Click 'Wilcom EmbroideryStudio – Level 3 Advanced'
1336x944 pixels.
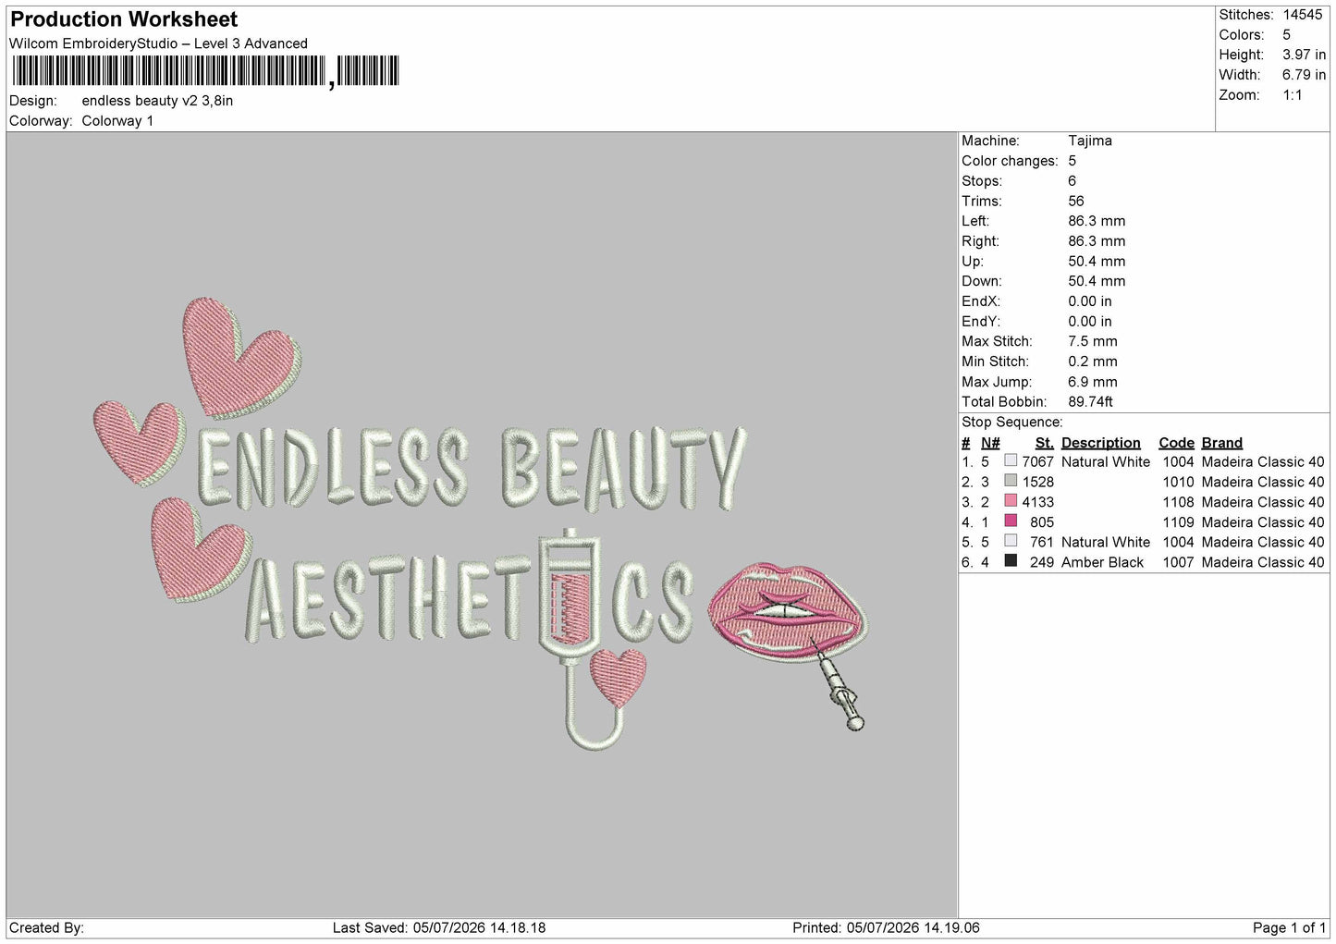(158, 43)
